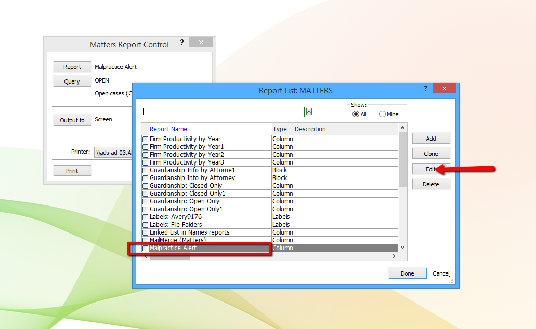
Task: Click the Query button in Matters Report Control
Action: pos(72,81)
